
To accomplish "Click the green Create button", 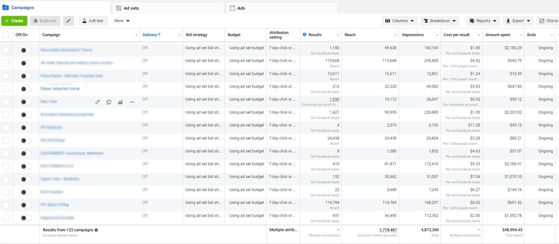I will (14, 21).
